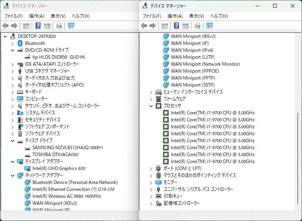Select WAN Miniport (PPPOE) in right window
This screenshot has width=302, height=221.
pyautogui.click(x=195, y=71)
